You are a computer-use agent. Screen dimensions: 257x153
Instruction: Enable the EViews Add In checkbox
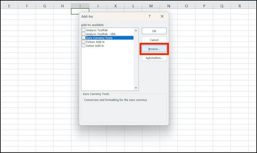[84, 41]
